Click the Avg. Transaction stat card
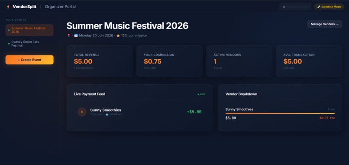Screen dimensions: 349x165 point(309,61)
